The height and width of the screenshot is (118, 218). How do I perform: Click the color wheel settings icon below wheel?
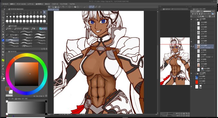coord(46,96)
